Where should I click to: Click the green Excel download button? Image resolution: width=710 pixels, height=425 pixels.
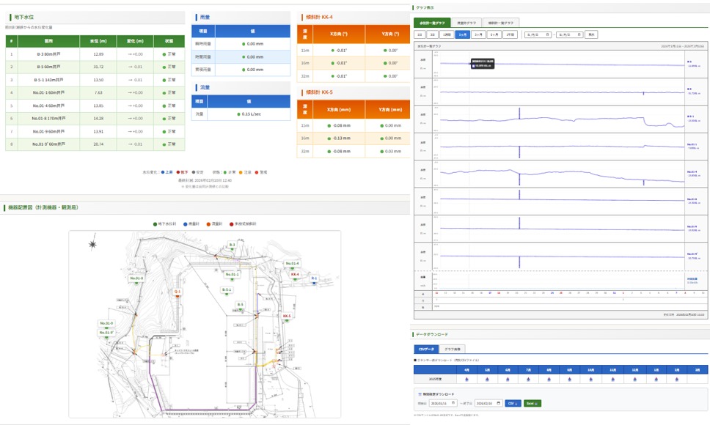pos(533,403)
